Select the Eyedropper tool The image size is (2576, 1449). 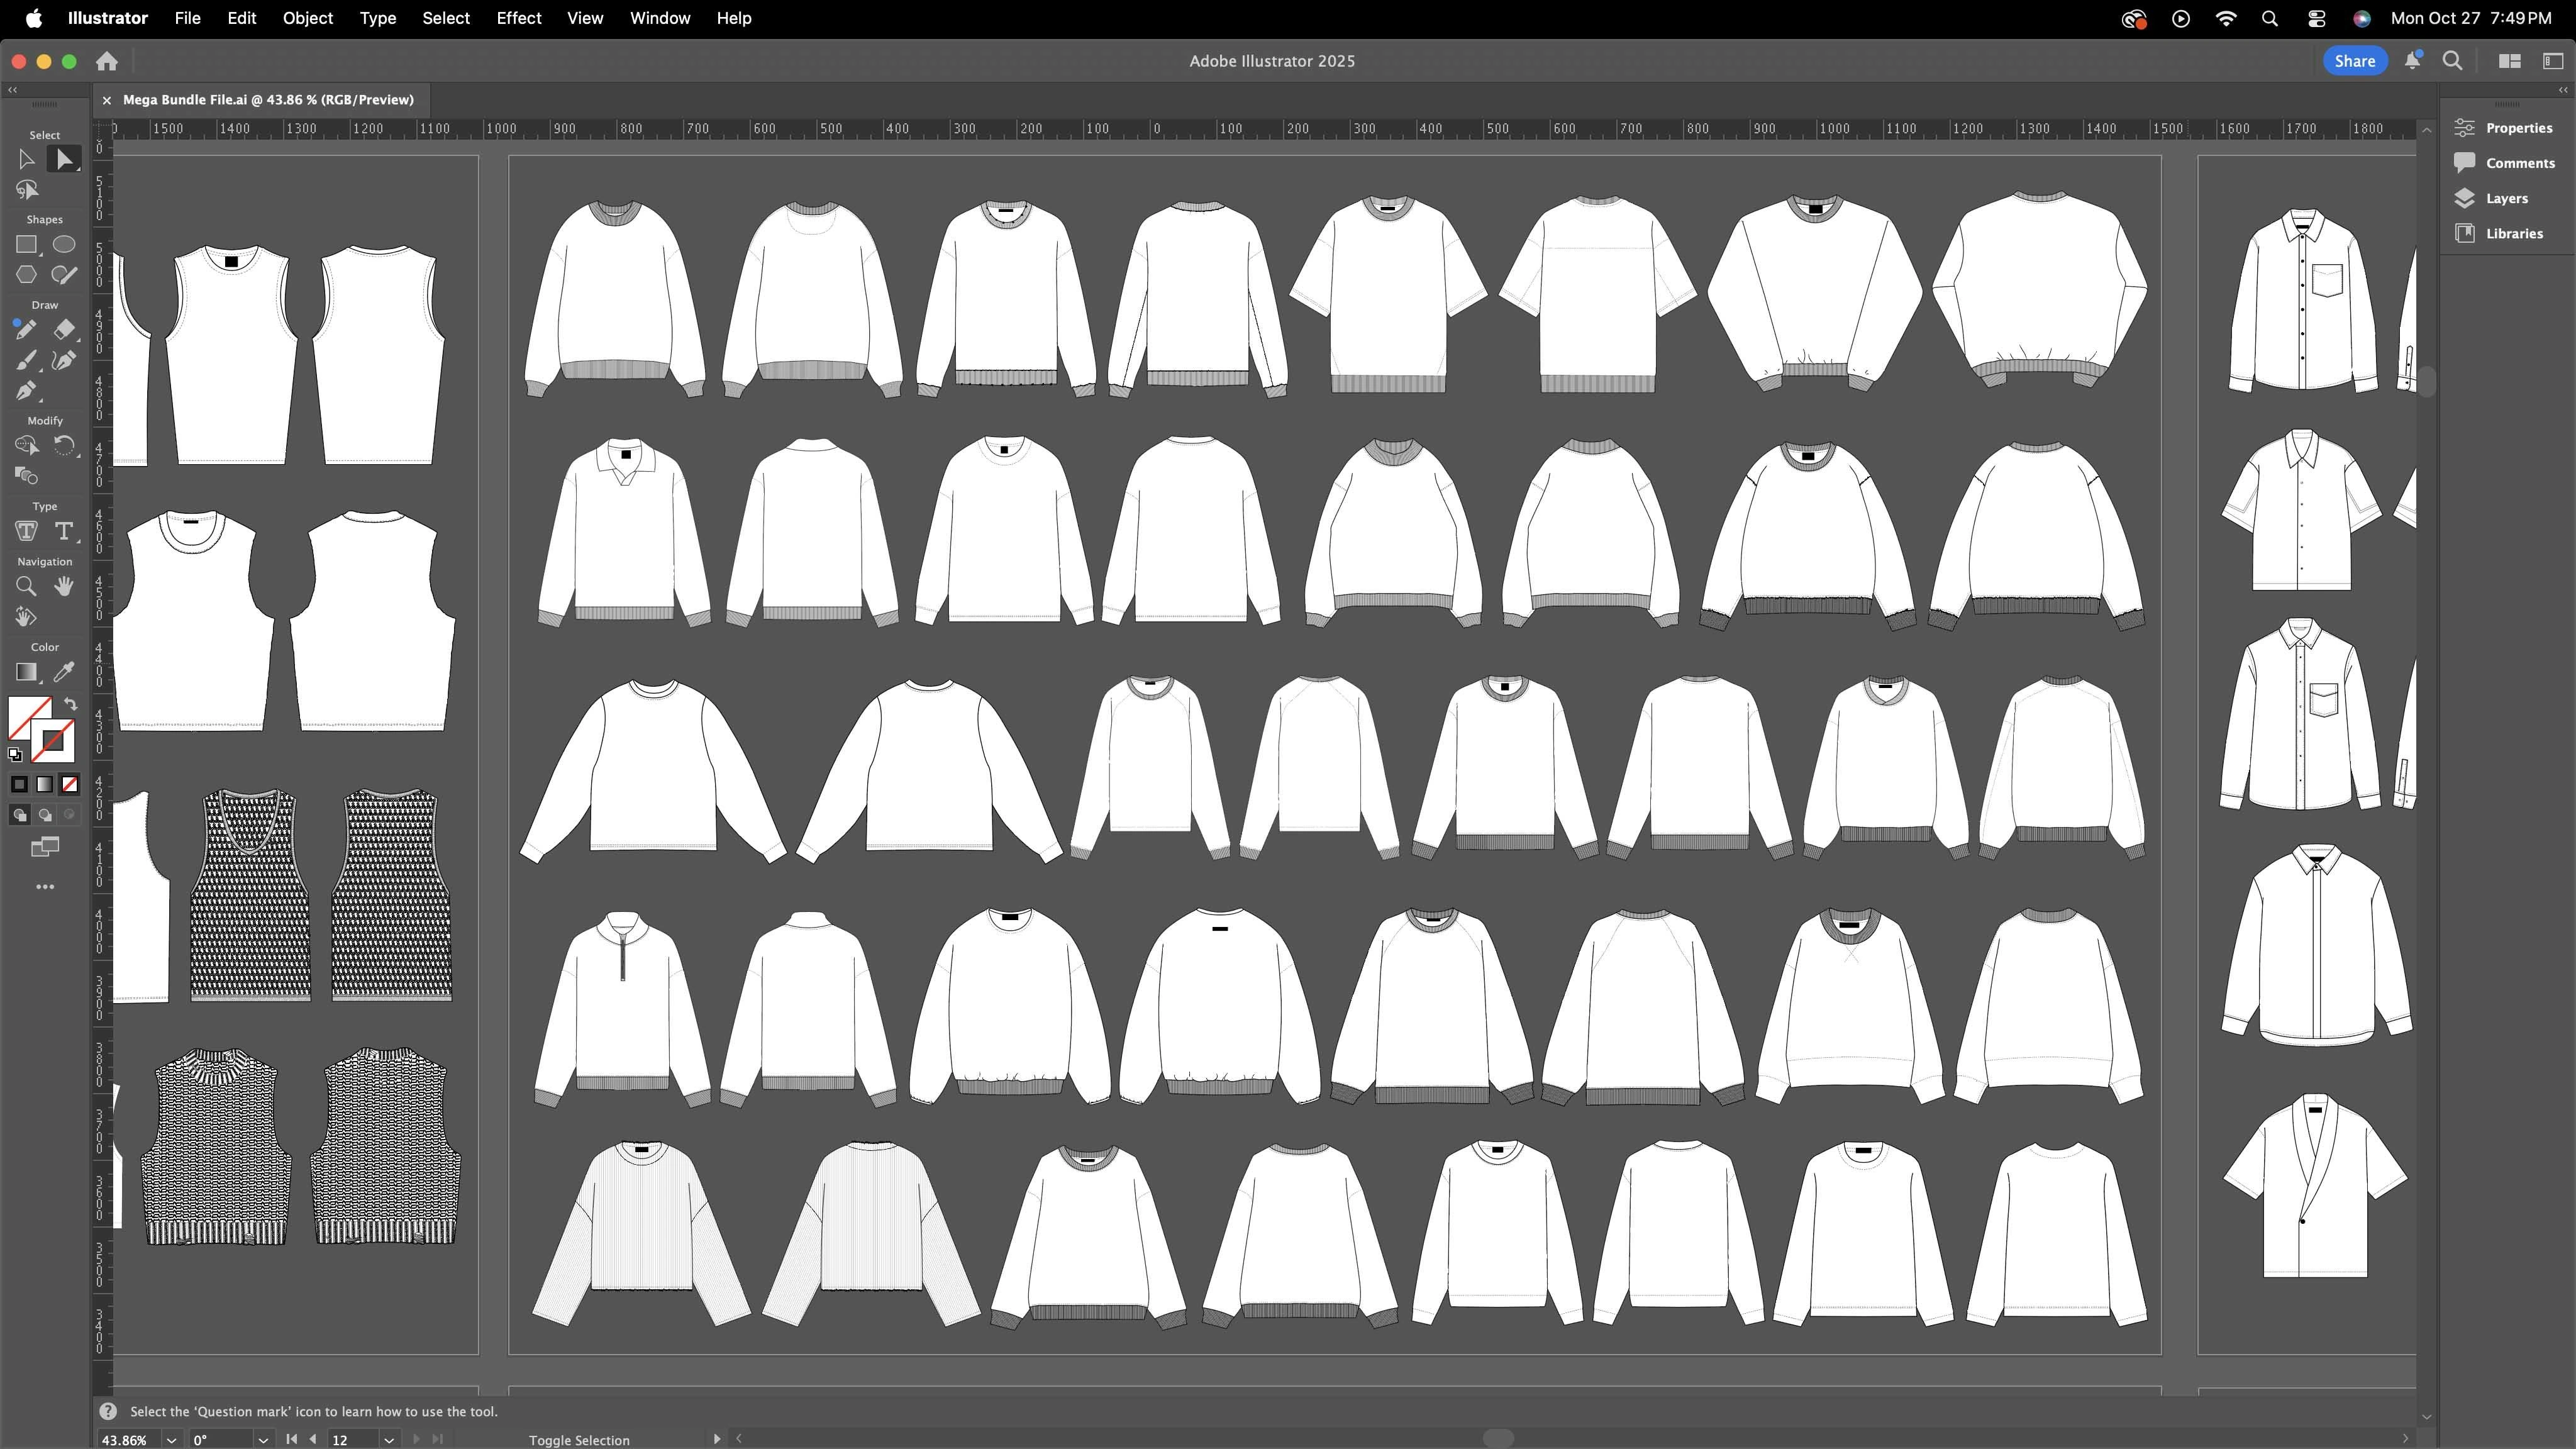point(64,671)
